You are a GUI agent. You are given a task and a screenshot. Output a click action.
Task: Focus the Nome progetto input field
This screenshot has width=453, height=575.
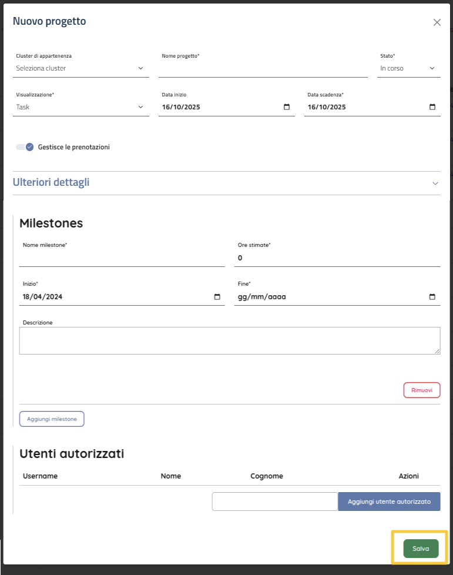(x=263, y=69)
